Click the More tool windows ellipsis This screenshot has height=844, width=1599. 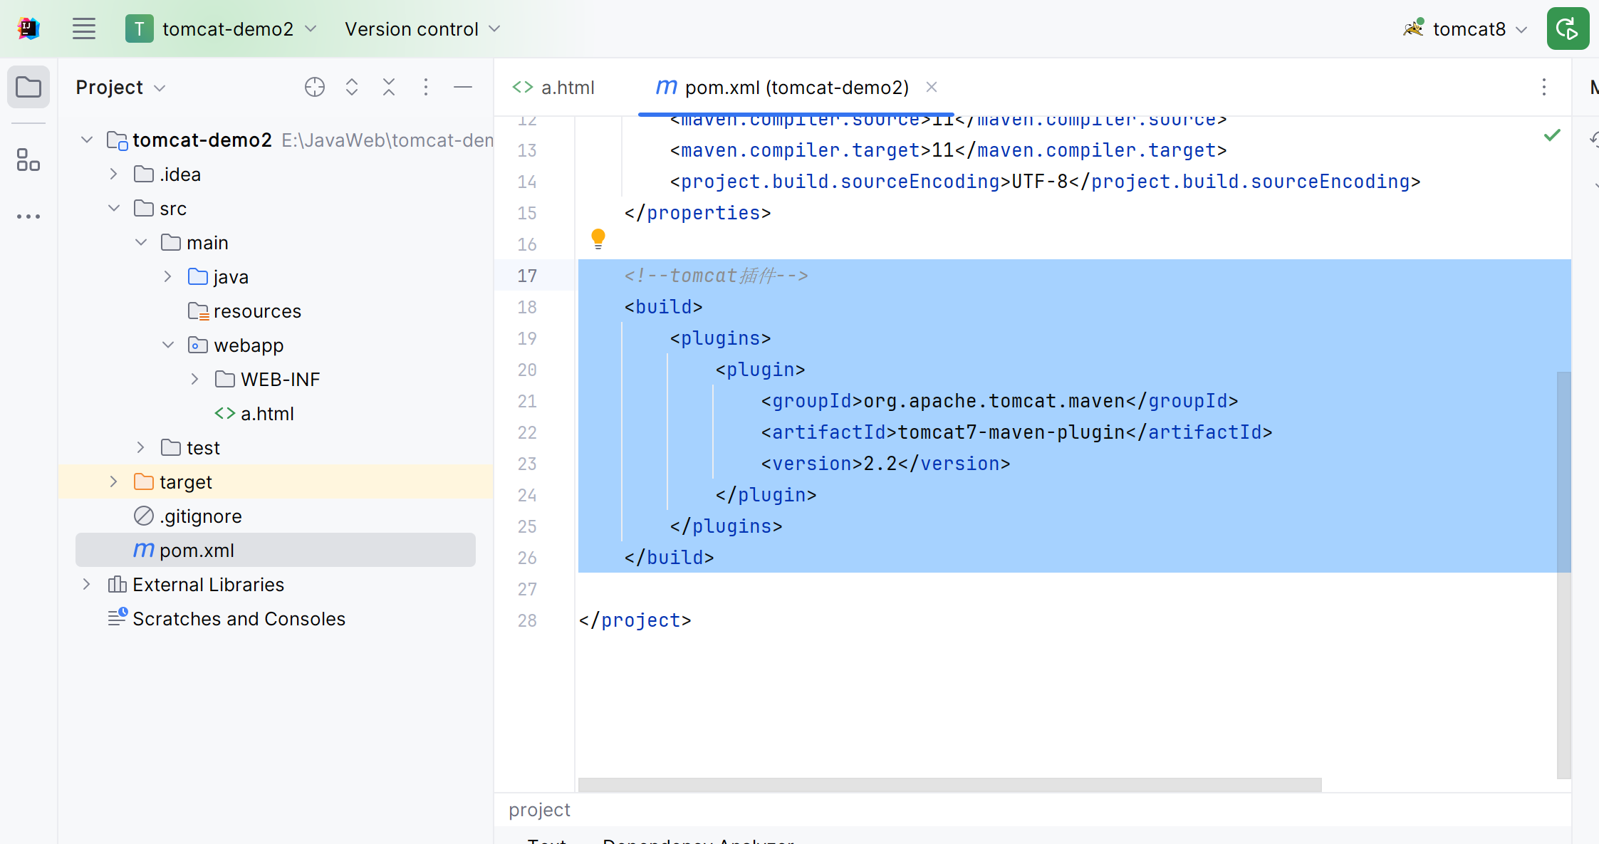point(28,217)
